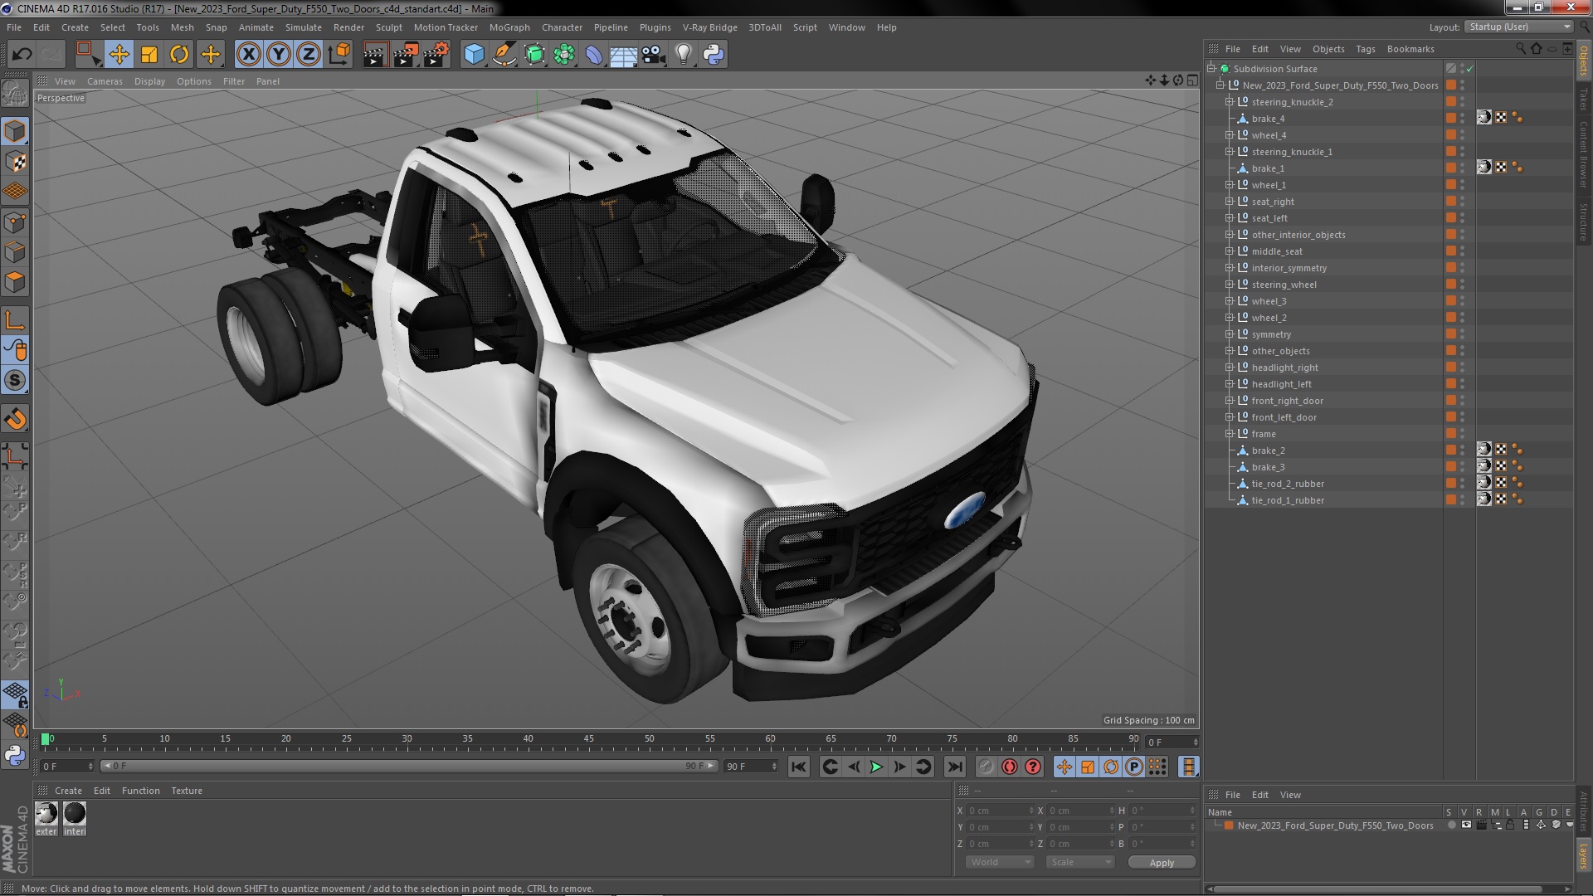The image size is (1593, 896).
Task: Expand the seat_right tree item
Action: 1230,202
